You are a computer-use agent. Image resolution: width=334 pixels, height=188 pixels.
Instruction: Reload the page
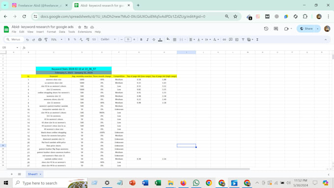pyautogui.click(x=24, y=16)
